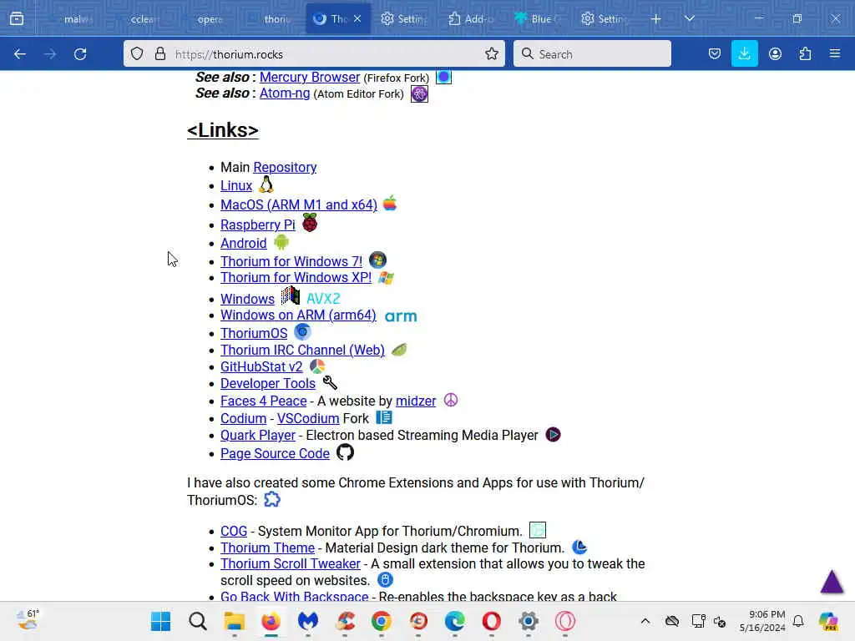
Task: Open the shield tracking protection icon
Action: [x=137, y=54]
